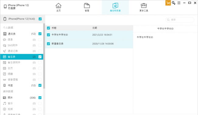Select the 备份和恢复 tab
198x115 pixels.
tap(115, 7)
